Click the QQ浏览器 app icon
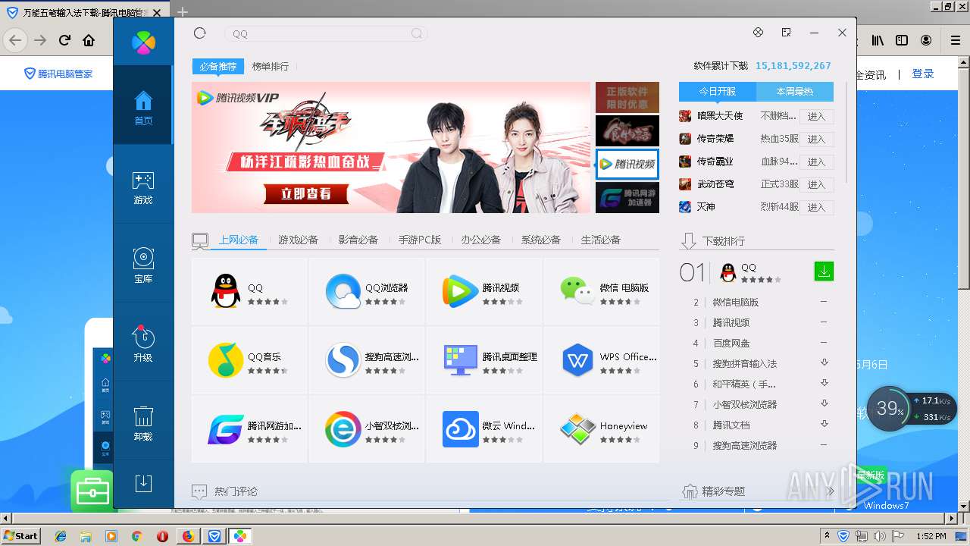 [x=343, y=291]
